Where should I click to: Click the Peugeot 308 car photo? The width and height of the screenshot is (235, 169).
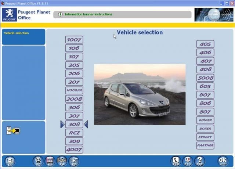click(140, 94)
